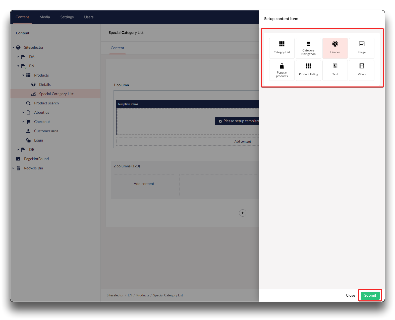Choose the Popular products item
Screen dimensions: 395x320
[x=282, y=70]
